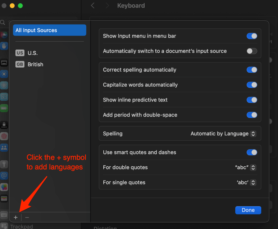The image size is (278, 229).
Task: Disable Show Input menu in menu bar
Action: 252,36
